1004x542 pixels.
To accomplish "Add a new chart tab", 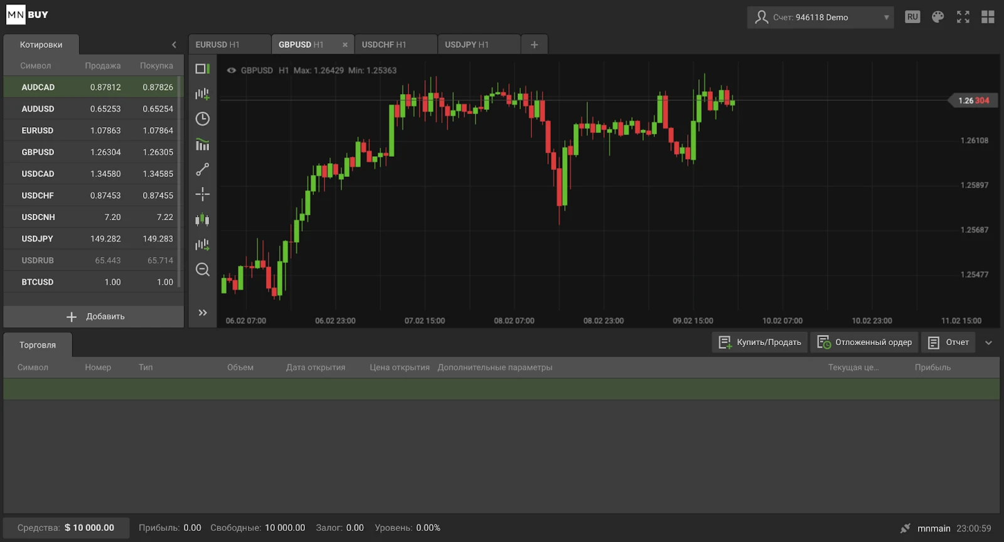I will [534, 45].
